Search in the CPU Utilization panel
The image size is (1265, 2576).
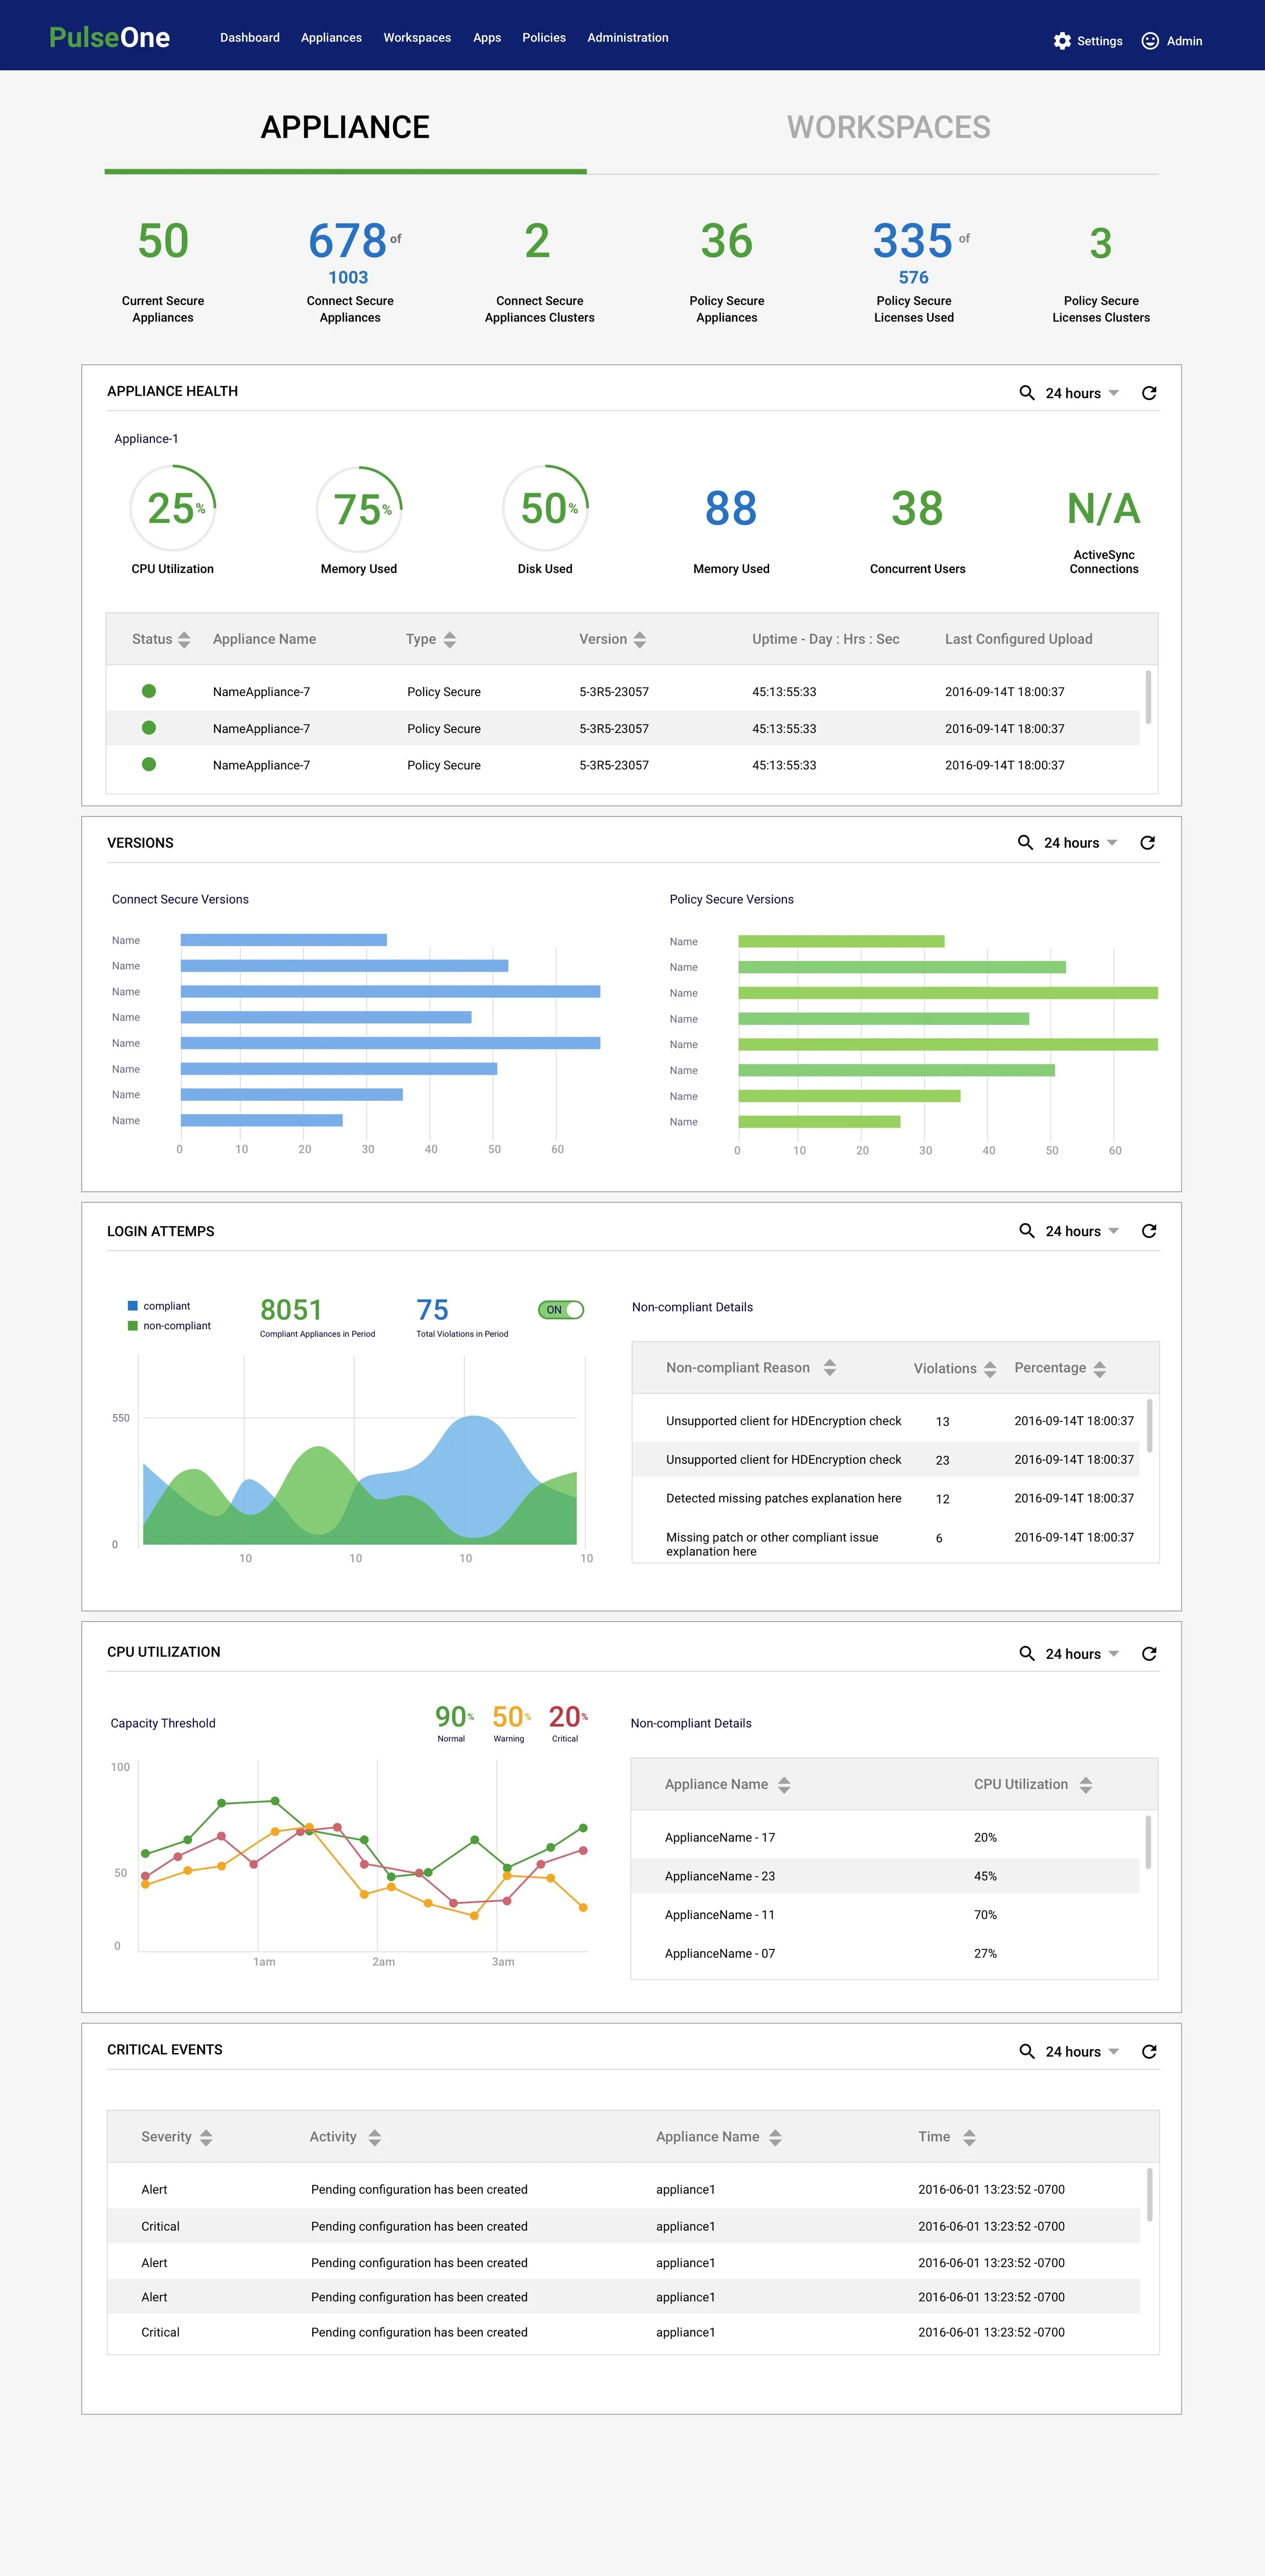1026,1654
